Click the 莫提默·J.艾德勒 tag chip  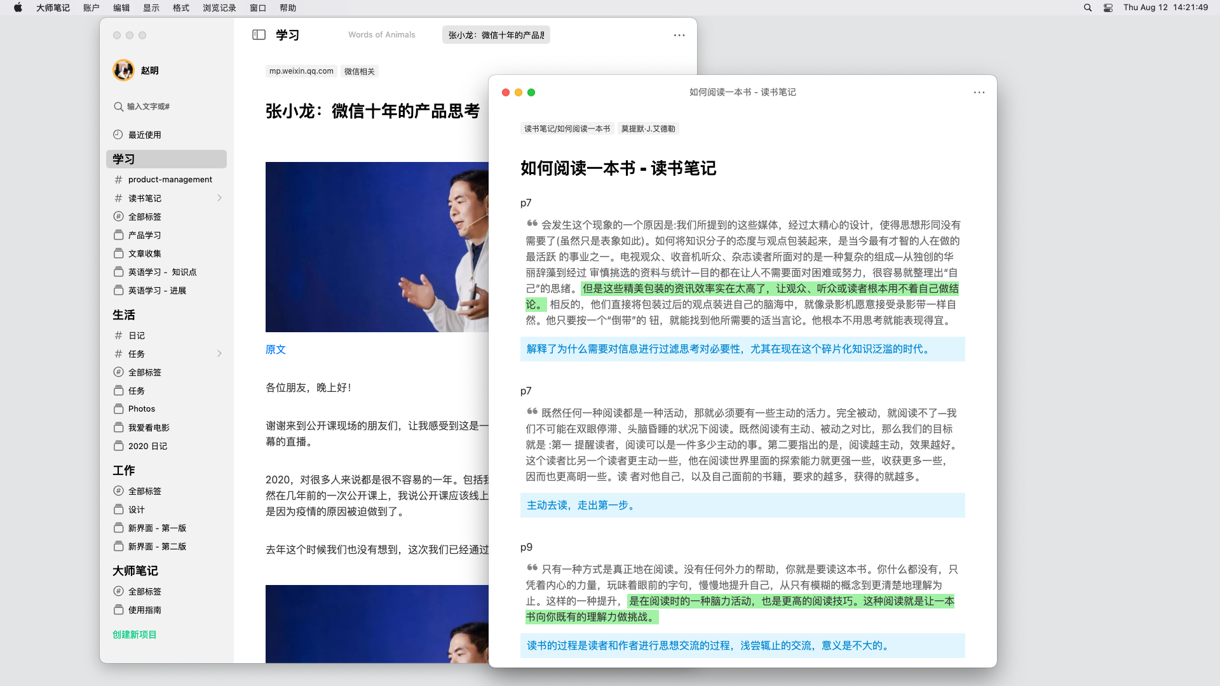click(x=648, y=129)
